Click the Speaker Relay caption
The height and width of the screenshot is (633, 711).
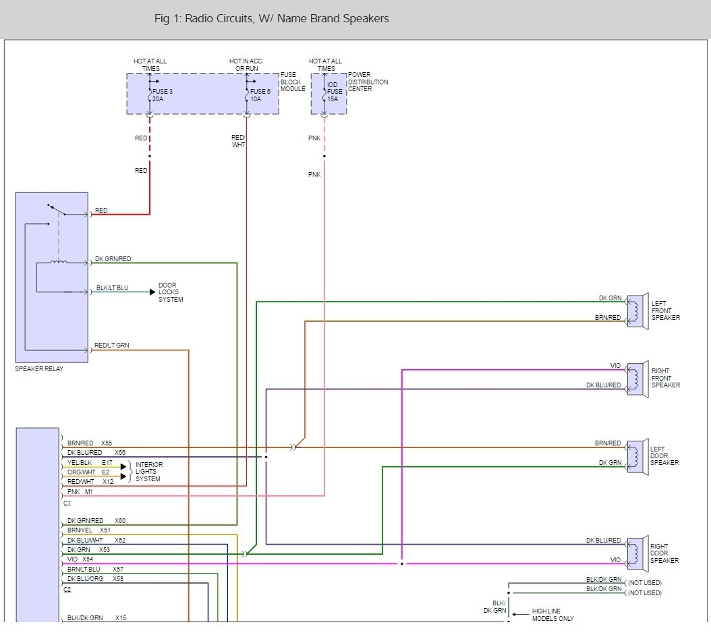click(39, 369)
